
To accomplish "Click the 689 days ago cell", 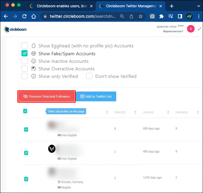I will pos(151,128).
